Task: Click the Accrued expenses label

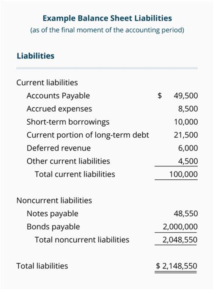Action: pyautogui.click(x=59, y=109)
